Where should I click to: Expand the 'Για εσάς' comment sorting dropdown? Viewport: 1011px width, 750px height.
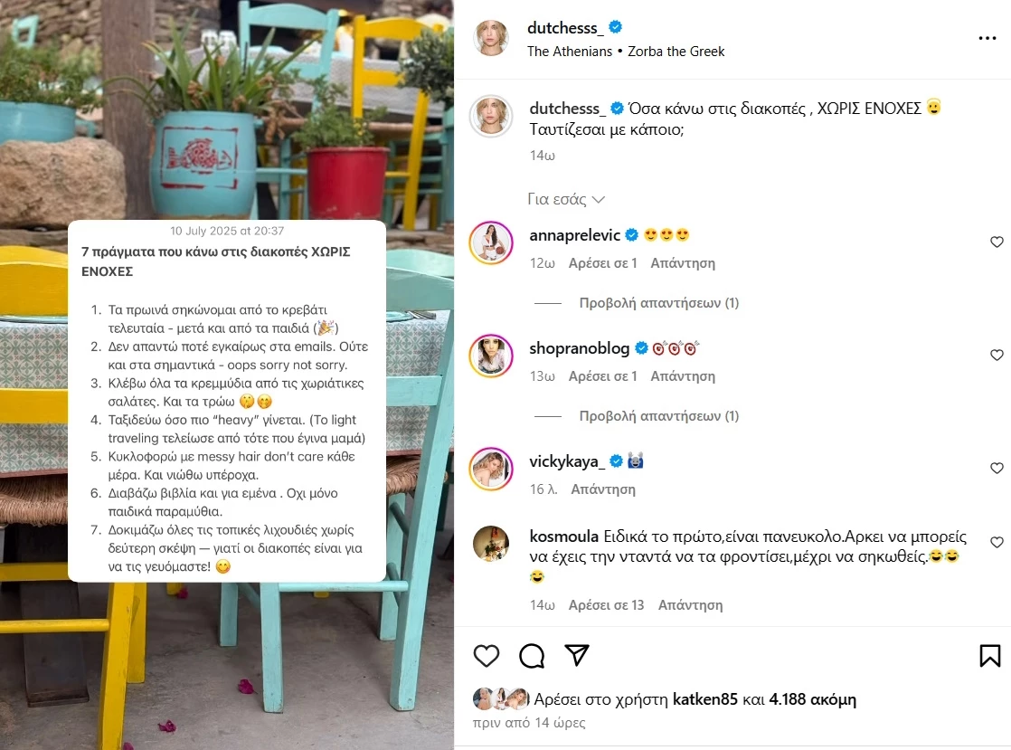pyautogui.click(x=566, y=199)
